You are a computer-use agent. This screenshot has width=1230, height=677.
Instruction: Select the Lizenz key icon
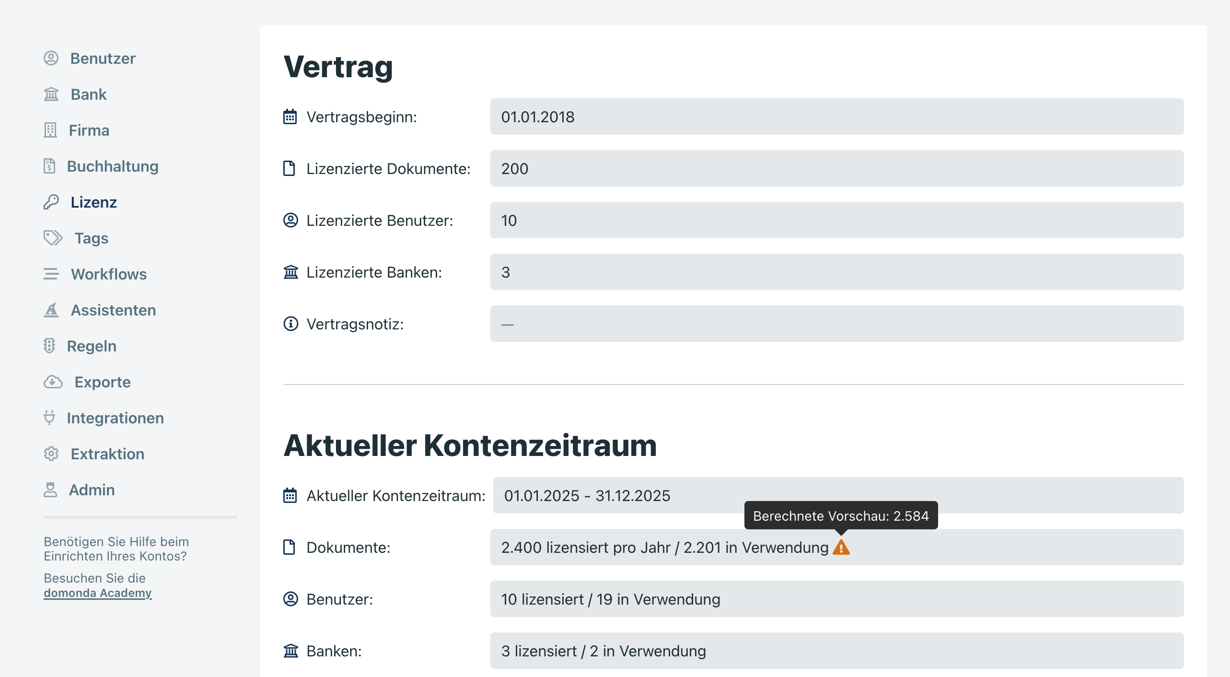tap(51, 202)
